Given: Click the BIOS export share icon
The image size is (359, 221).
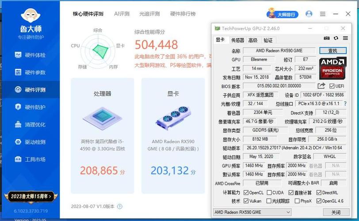Looking at the screenshot, I should [321, 86].
